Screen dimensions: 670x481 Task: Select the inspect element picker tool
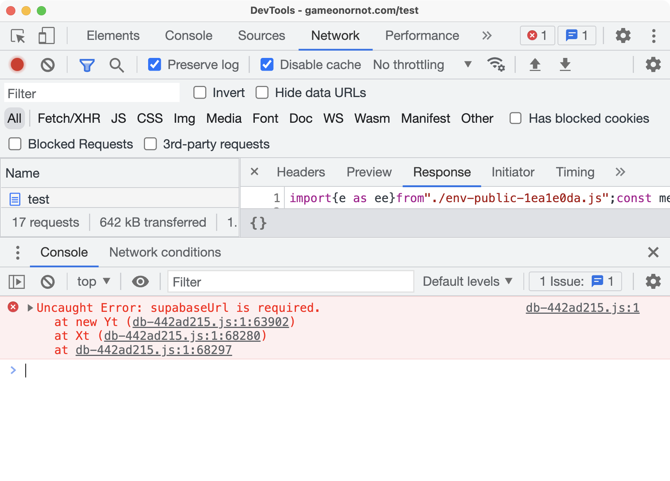[x=17, y=36]
